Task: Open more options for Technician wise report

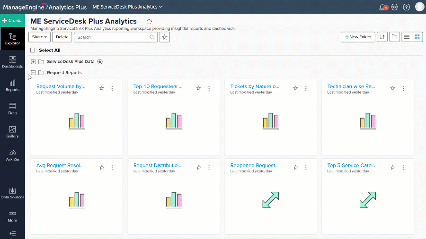Action: (x=403, y=88)
